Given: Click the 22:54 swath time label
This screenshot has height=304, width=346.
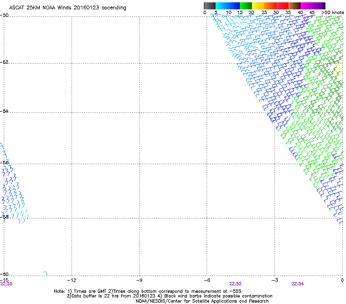Looking at the screenshot, I should pos(298,284).
